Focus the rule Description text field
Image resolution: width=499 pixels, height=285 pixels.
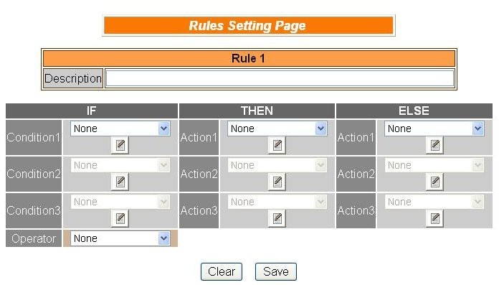click(280, 78)
